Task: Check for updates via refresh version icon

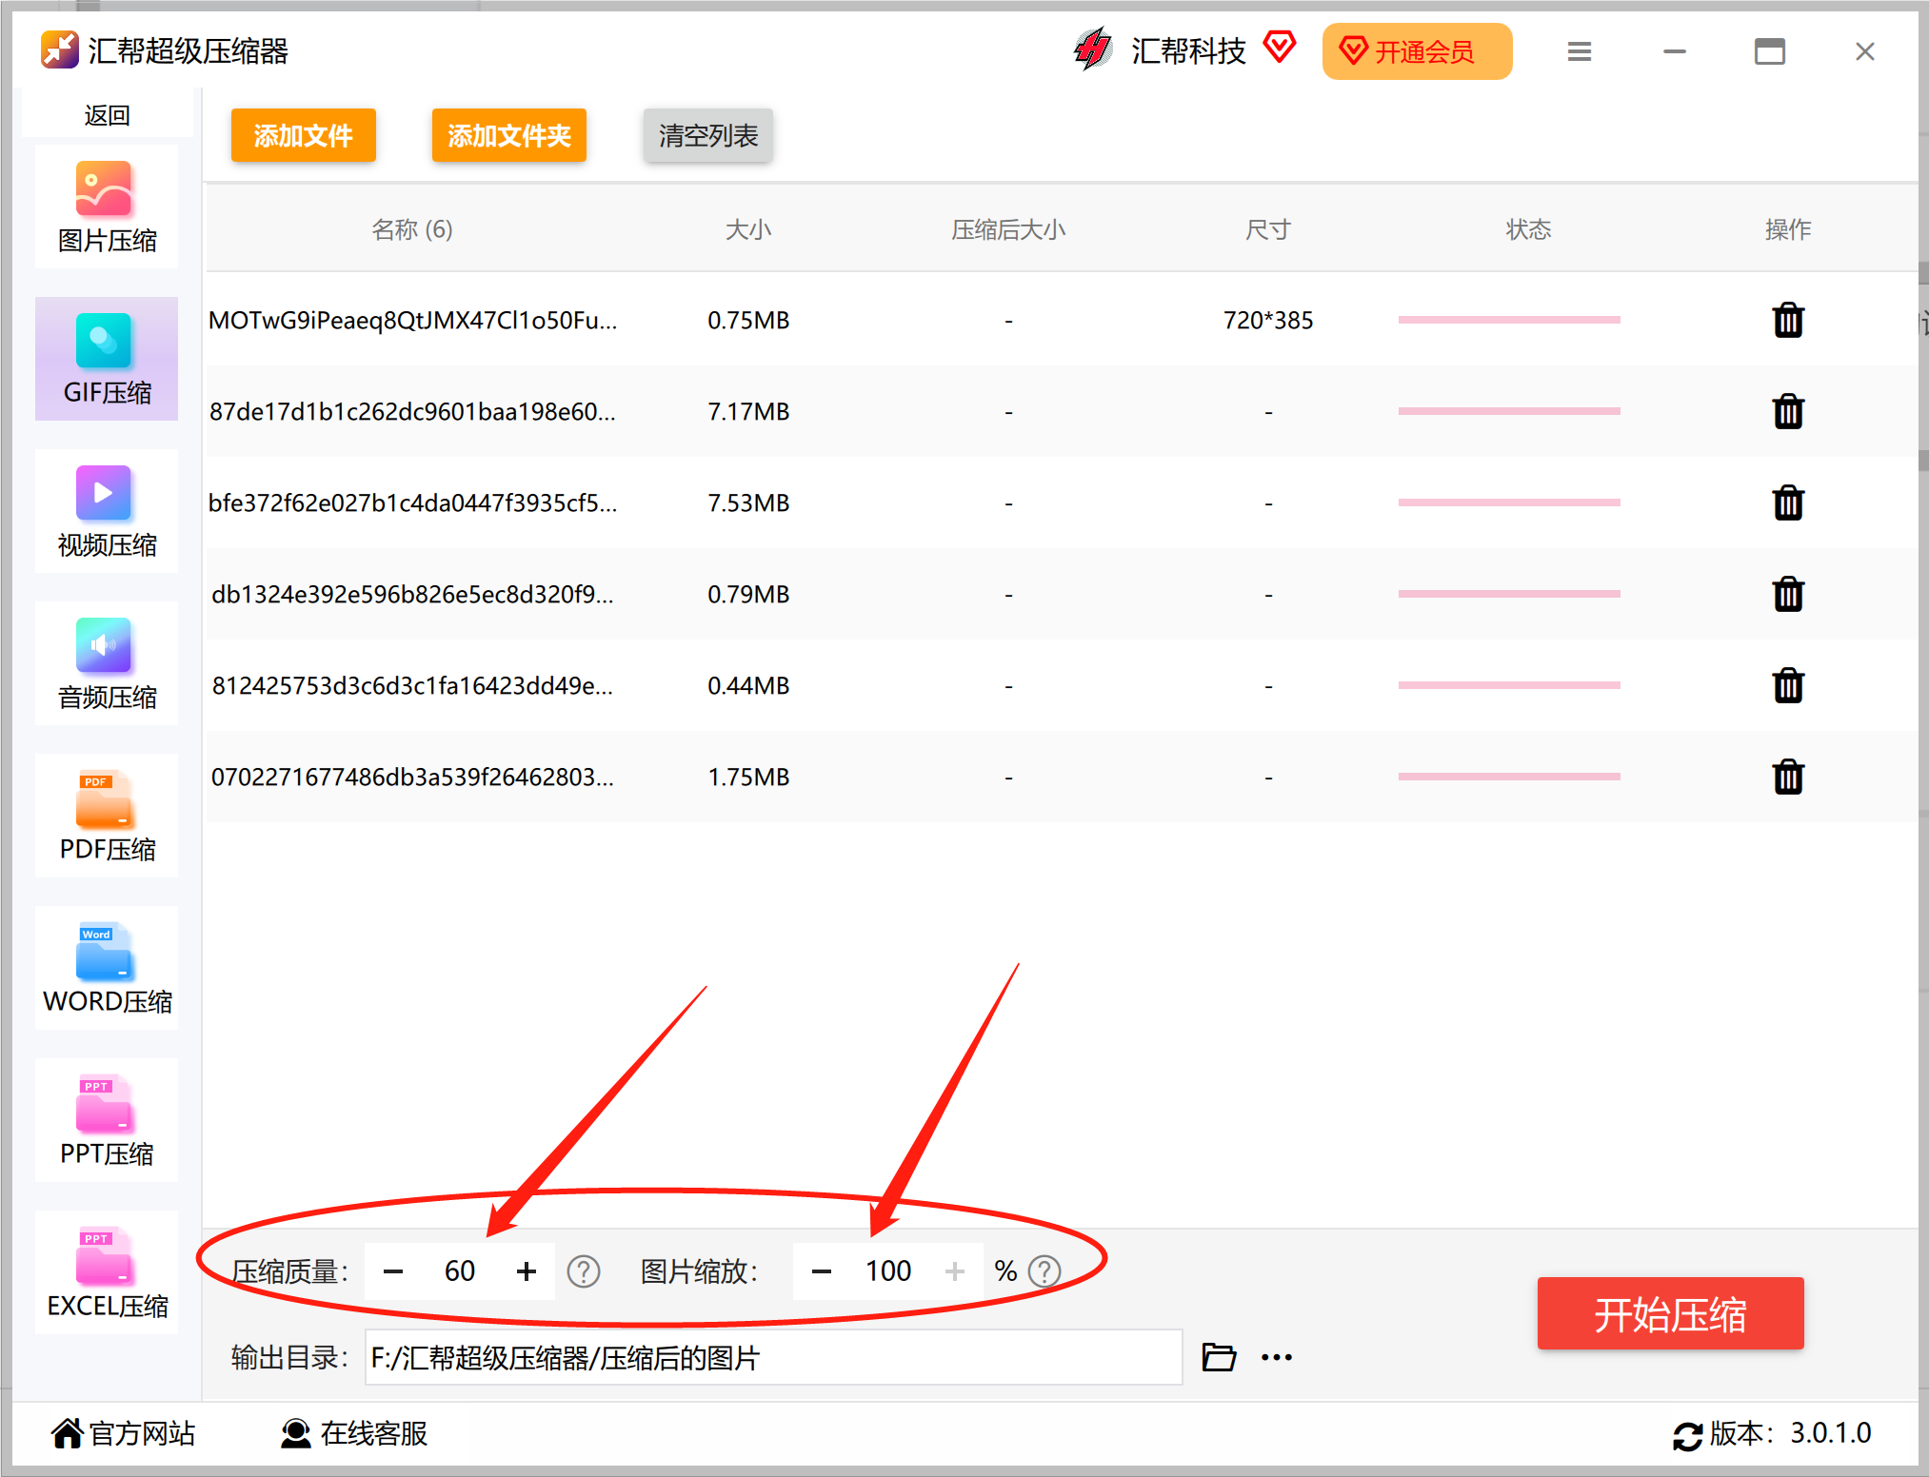Action: (x=1688, y=1435)
